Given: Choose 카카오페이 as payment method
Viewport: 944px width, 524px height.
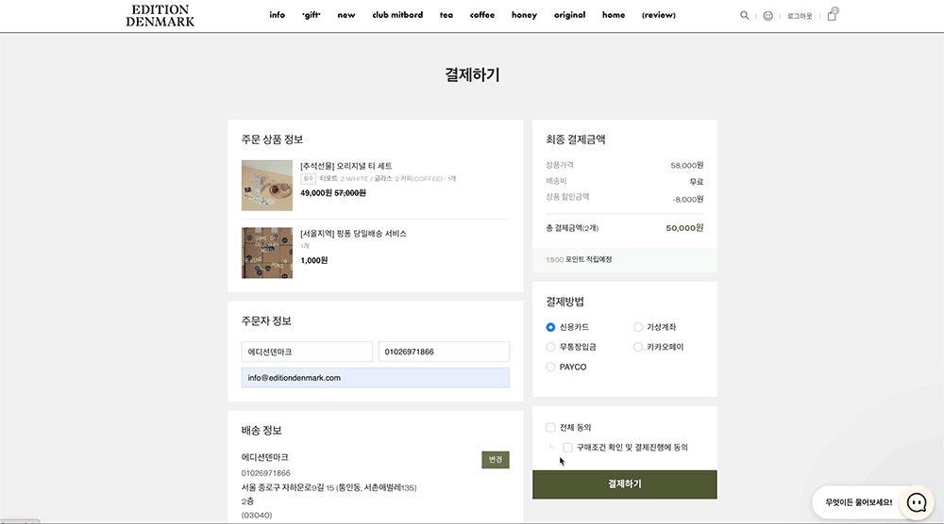Looking at the screenshot, I should click(637, 348).
